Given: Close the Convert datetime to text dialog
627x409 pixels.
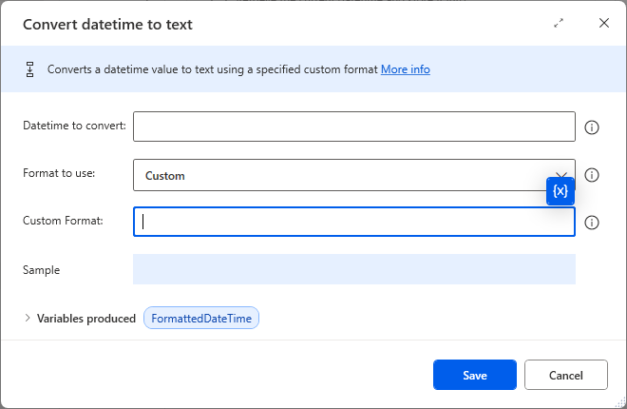Looking at the screenshot, I should tap(604, 23).
